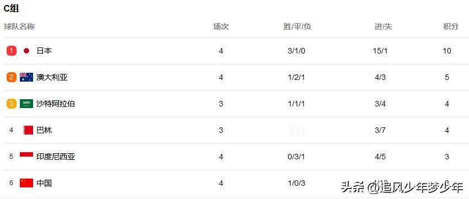Open the 日本 team link
This screenshot has width=469, height=199.
tap(44, 51)
